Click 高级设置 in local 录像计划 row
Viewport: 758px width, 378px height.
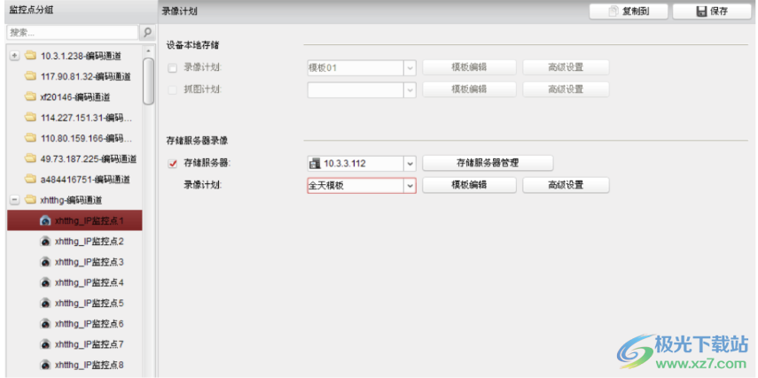(567, 67)
